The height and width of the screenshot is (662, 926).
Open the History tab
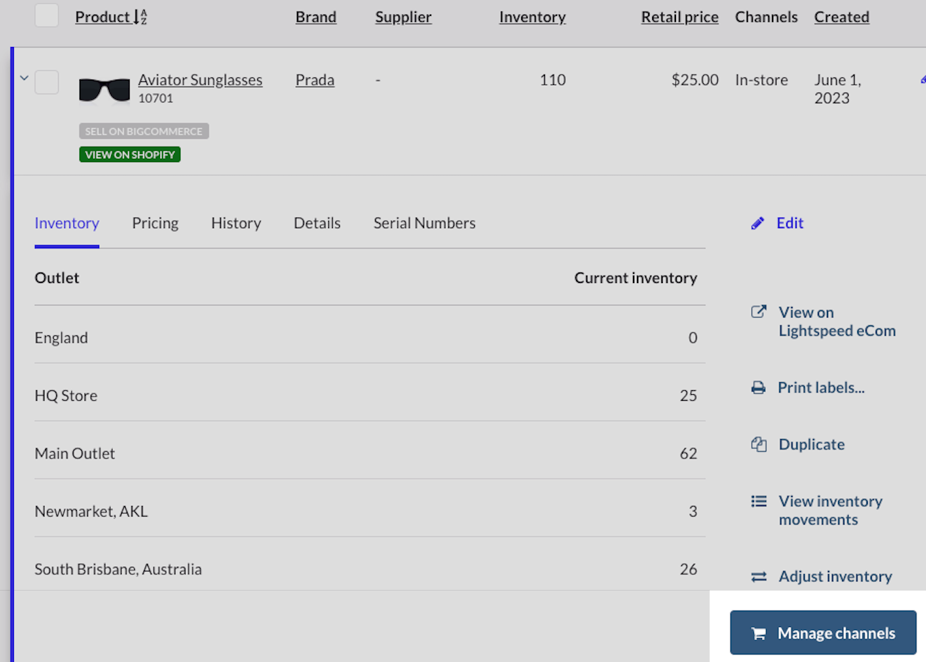236,224
